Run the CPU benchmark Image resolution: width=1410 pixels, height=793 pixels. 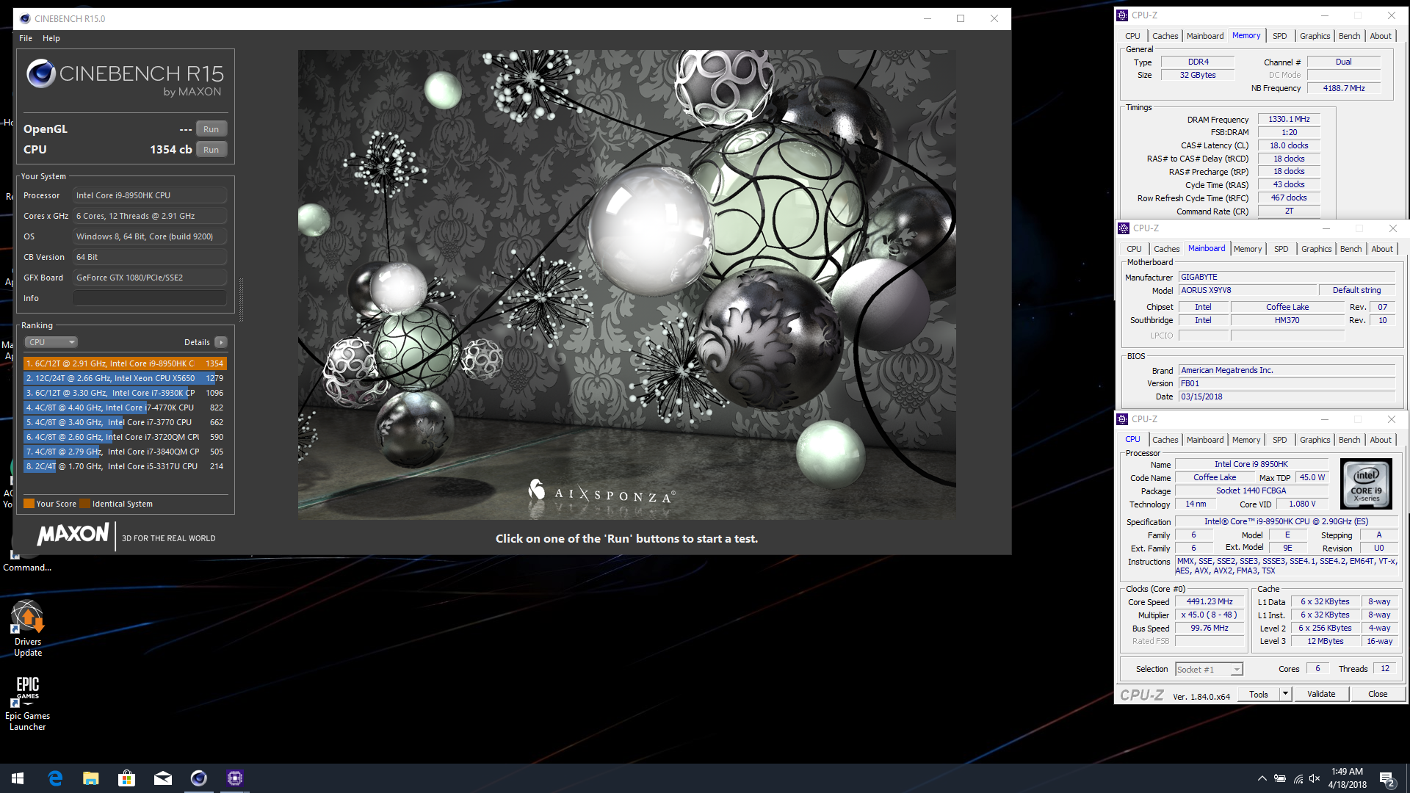(x=211, y=150)
